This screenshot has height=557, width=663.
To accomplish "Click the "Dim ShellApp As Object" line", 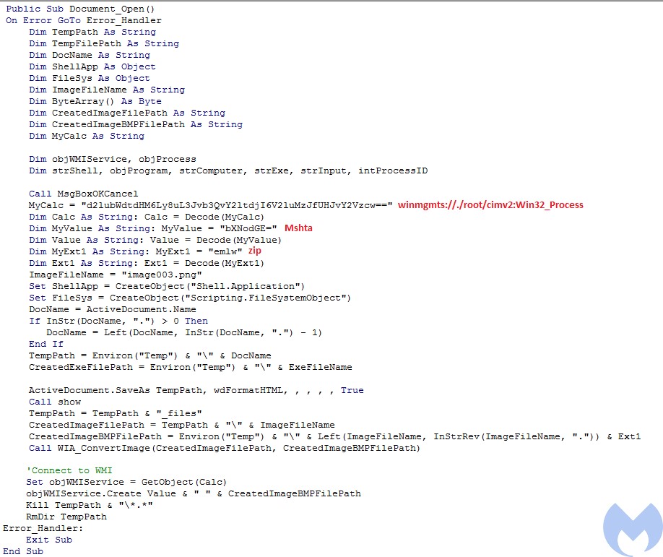I will point(92,66).
